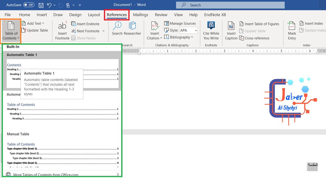The image size is (326, 178).
Task: Click the Touch/Mouse mode icon
Action: 68,5
